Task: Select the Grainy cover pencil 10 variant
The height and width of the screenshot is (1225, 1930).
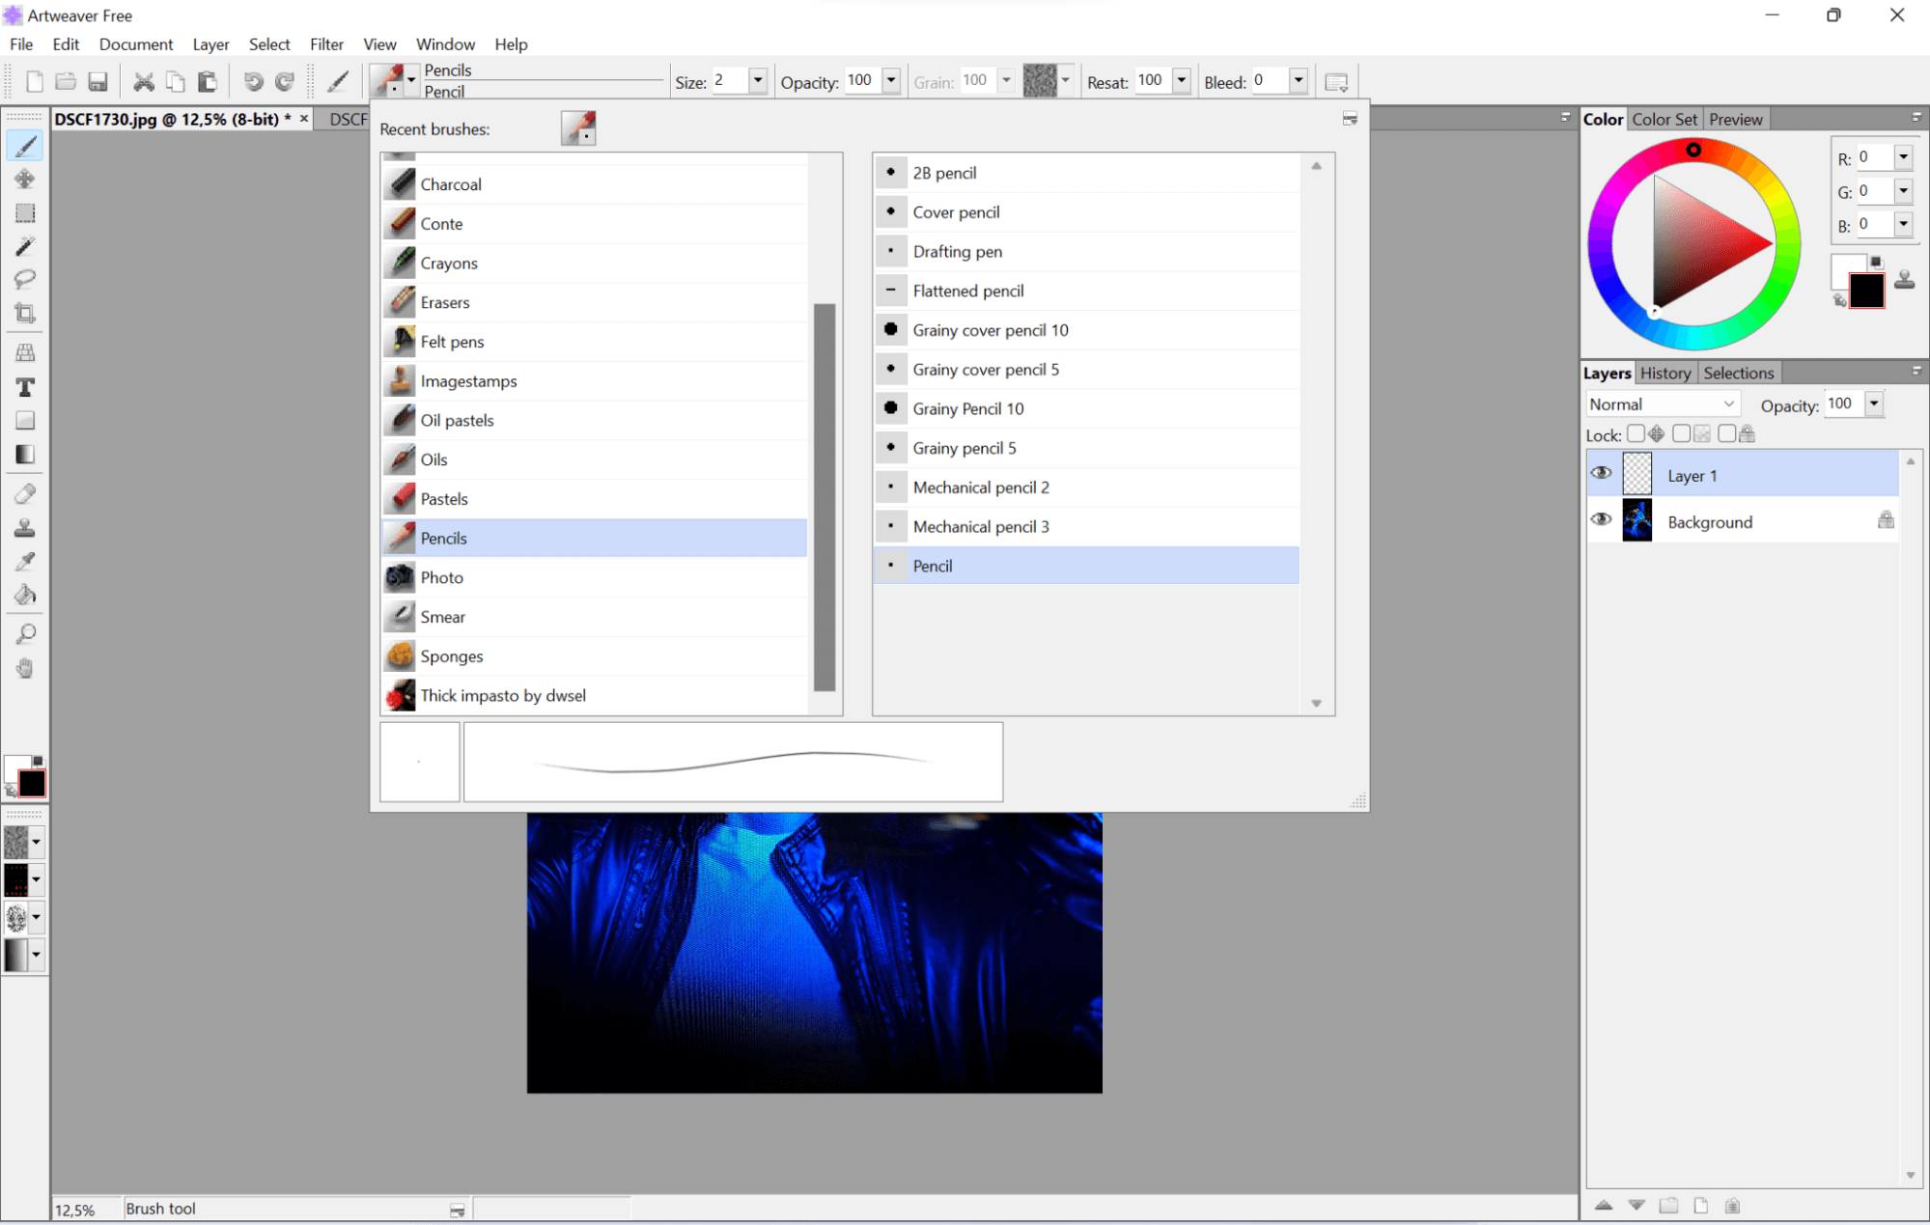Action: [990, 330]
